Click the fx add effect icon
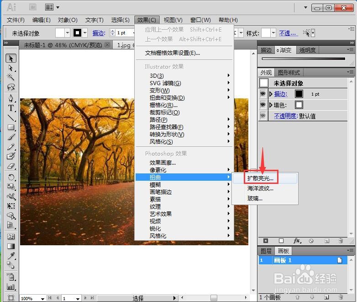Screen dimensions: 357x302 click(x=297, y=241)
